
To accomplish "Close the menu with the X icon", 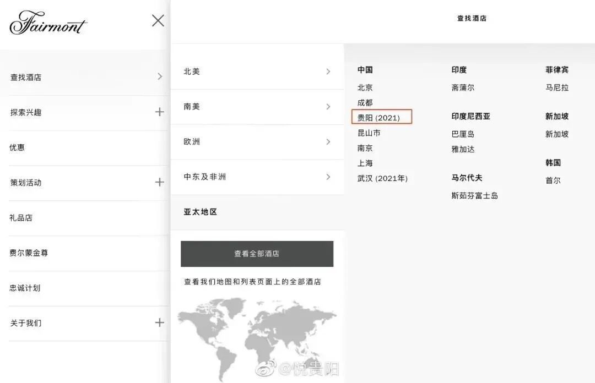I will pyautogui.click(x=158, y=20).
